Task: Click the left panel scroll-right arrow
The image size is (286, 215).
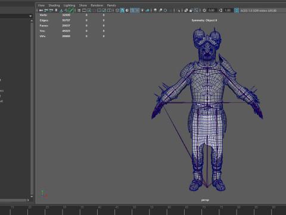Action: tap(28, 200)
